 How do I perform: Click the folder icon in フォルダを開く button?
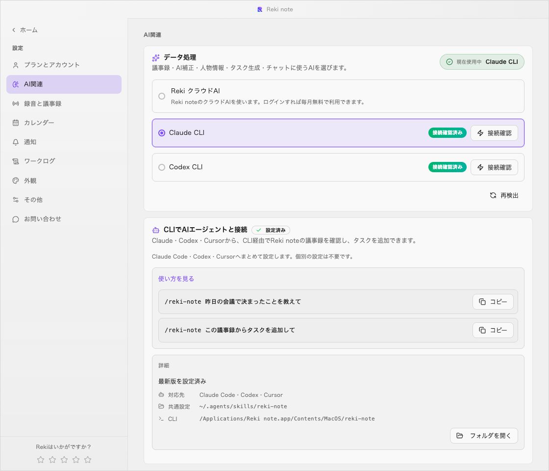[460, 436]
